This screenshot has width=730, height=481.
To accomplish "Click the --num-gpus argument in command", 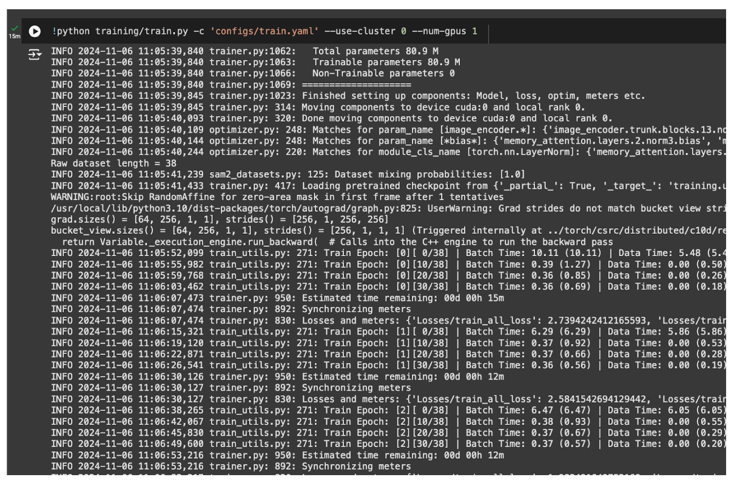I will pos(439,31).
